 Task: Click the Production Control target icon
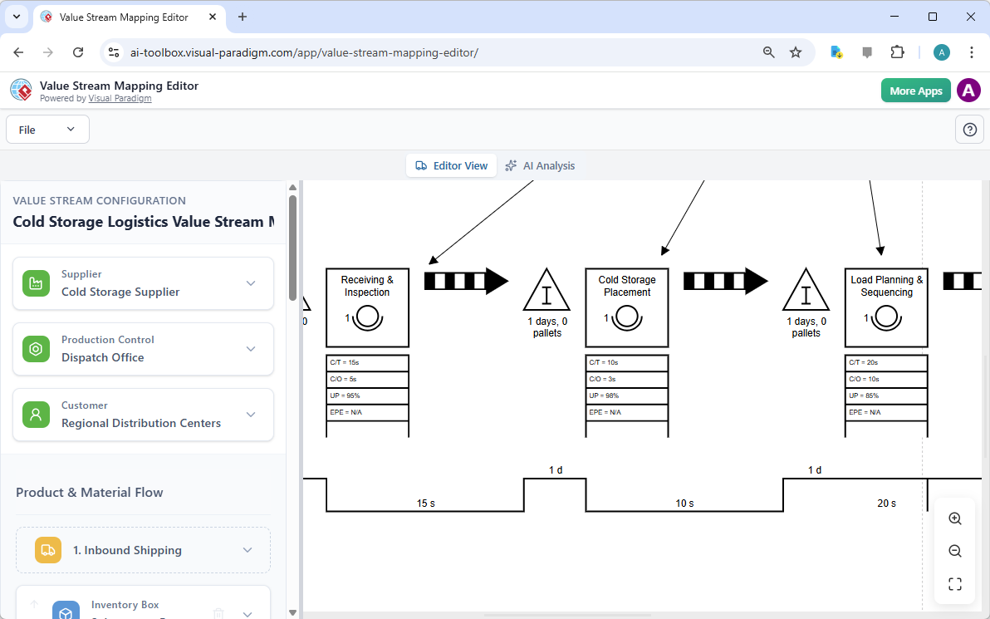click(36, 348)
